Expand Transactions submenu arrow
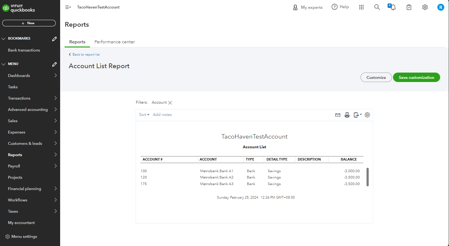Image resolution: width=449 pixels, height=246 pixels. coord(55,98)
